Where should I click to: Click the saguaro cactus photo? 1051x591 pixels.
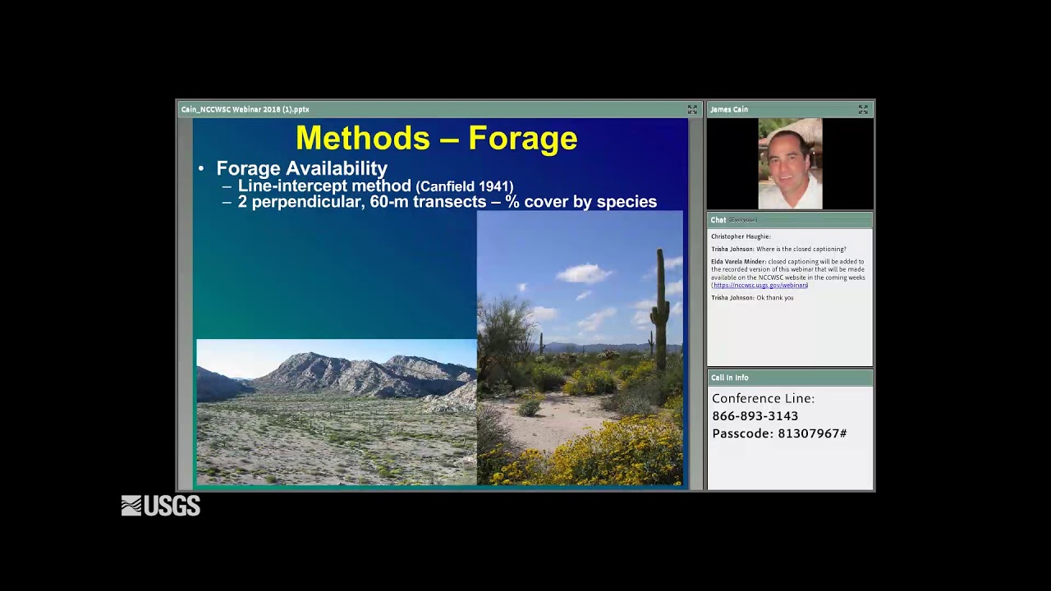580,348
